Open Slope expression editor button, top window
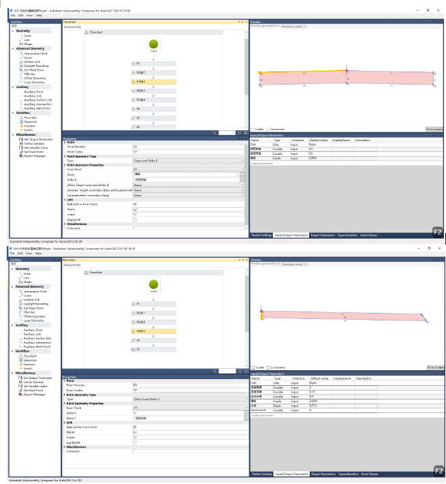This screenshot has width=446, height=484. point(242,175)
